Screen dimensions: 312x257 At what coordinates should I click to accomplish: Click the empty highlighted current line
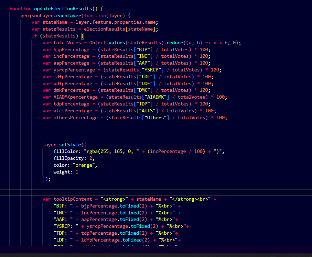156,192
